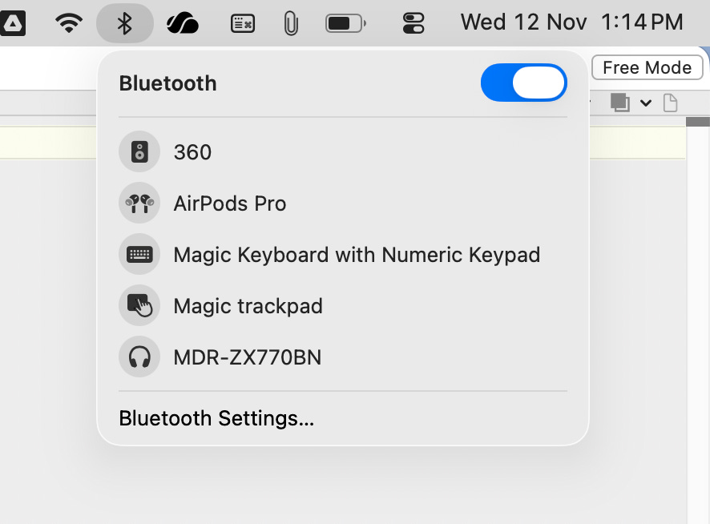Click the 360 speaker device icon
This screenshot has width=710, height=524.
(x=139, y=151)
